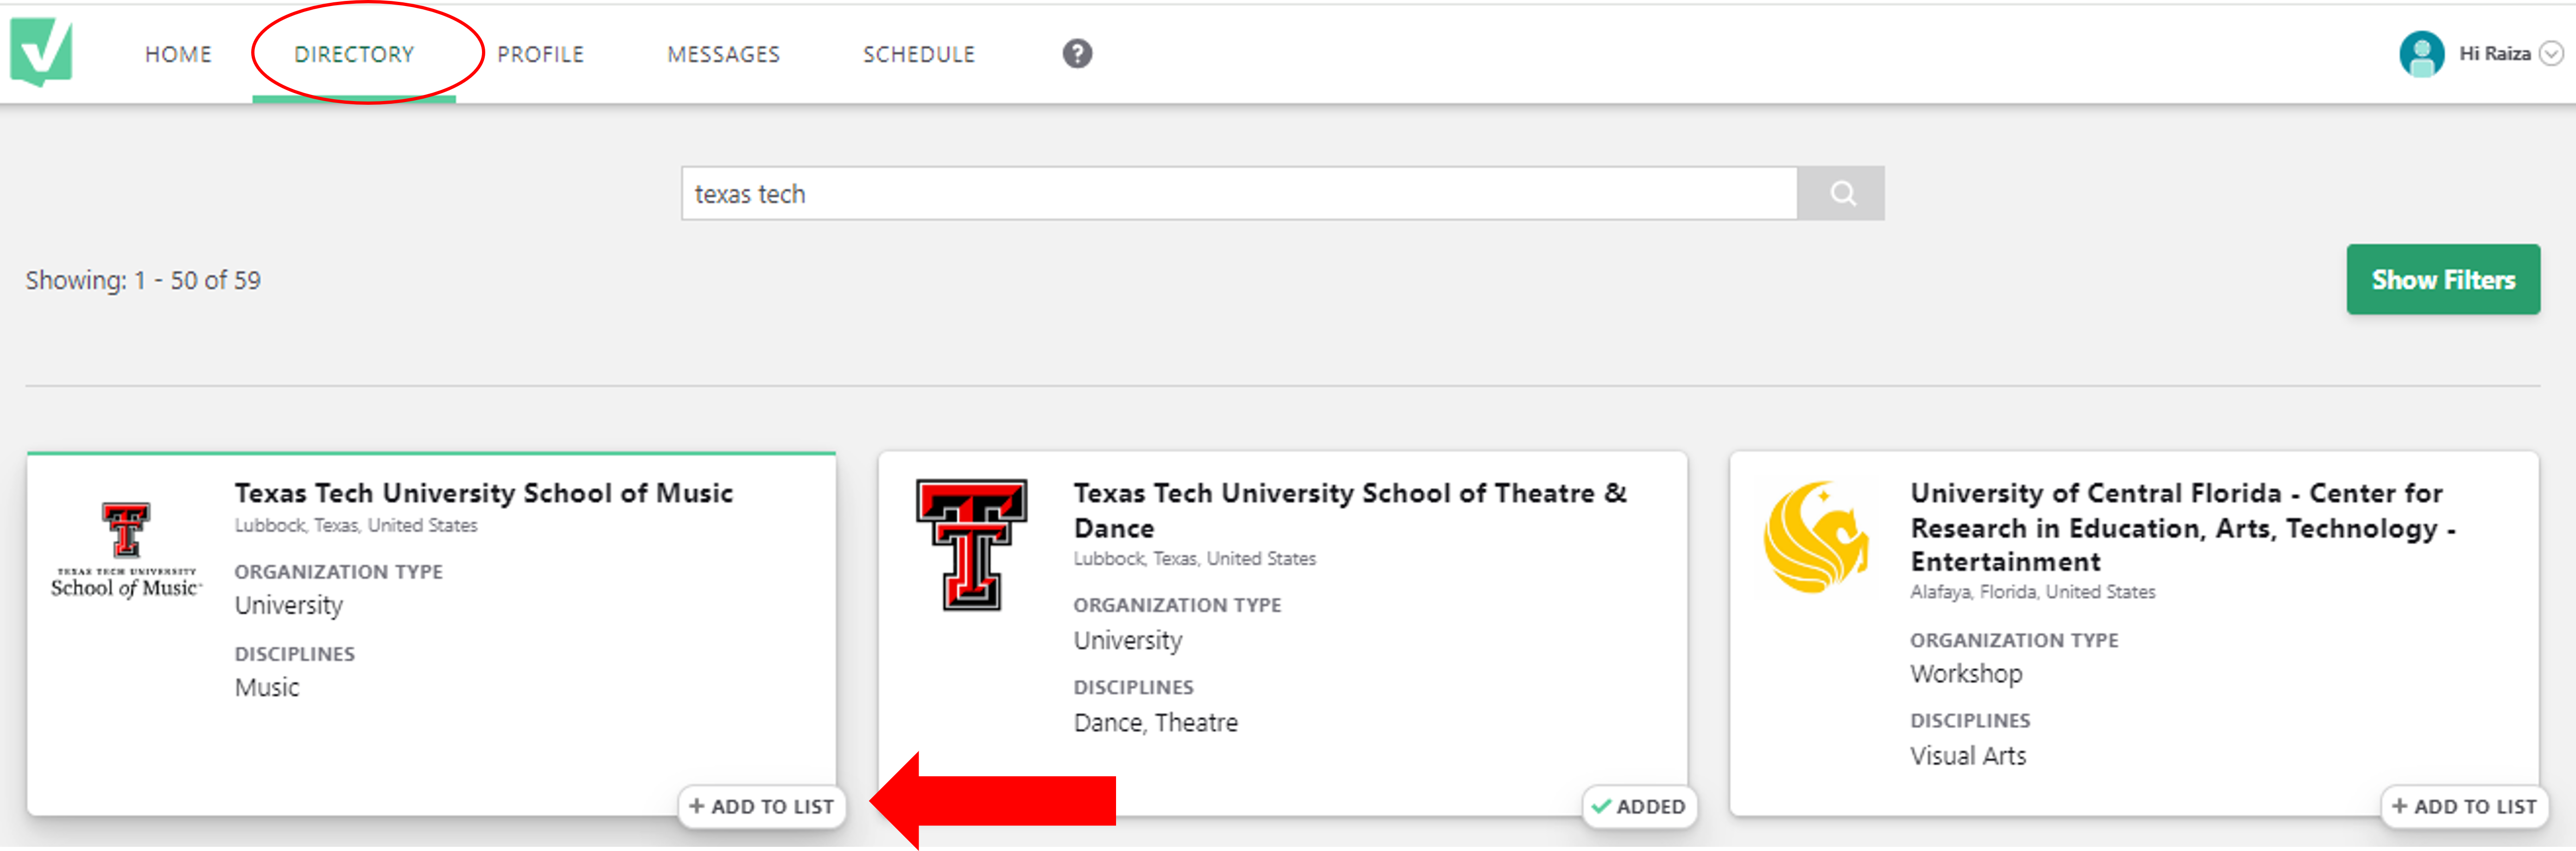
Task: Select the Directory tab
Action: click(x=354, y=55)
